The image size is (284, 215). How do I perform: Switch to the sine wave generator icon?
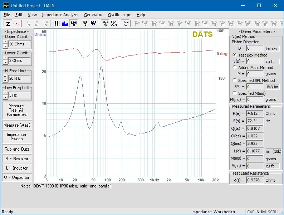tap(16, 24)
